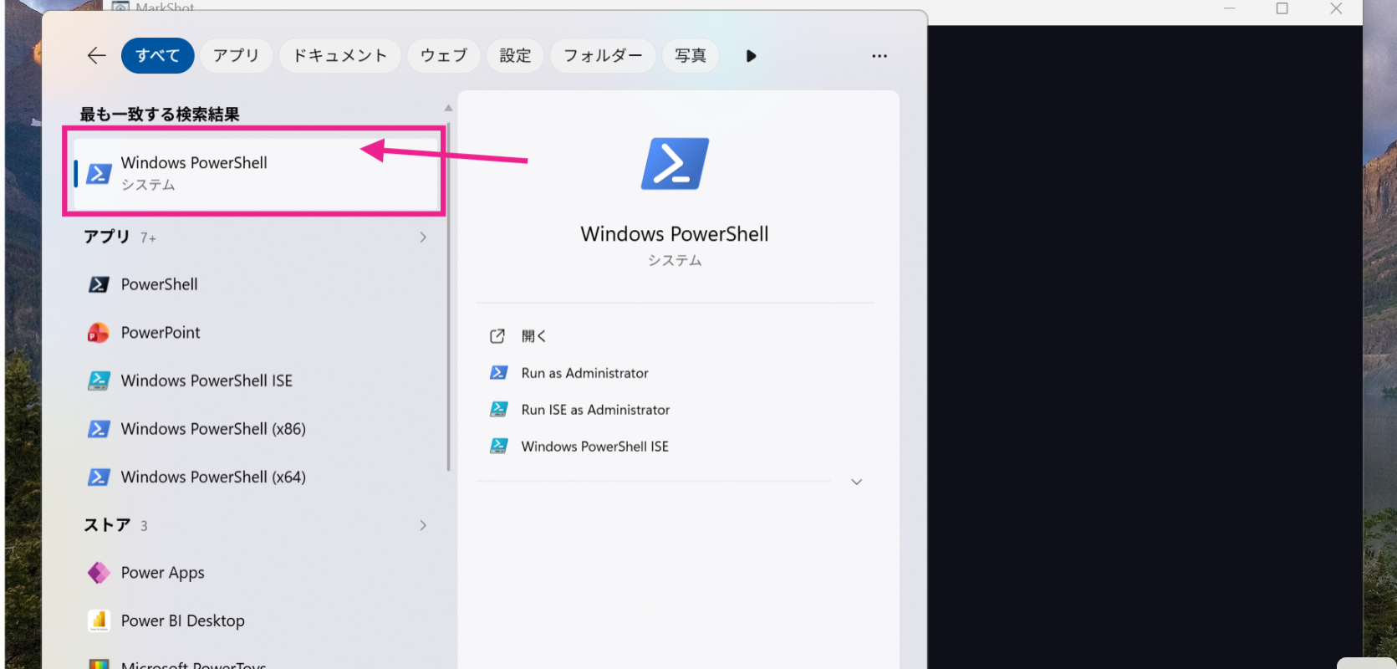Expand the ストア section chevron
The width and height of the screenshot is (1397, 669).
click(x=423, y=525)
